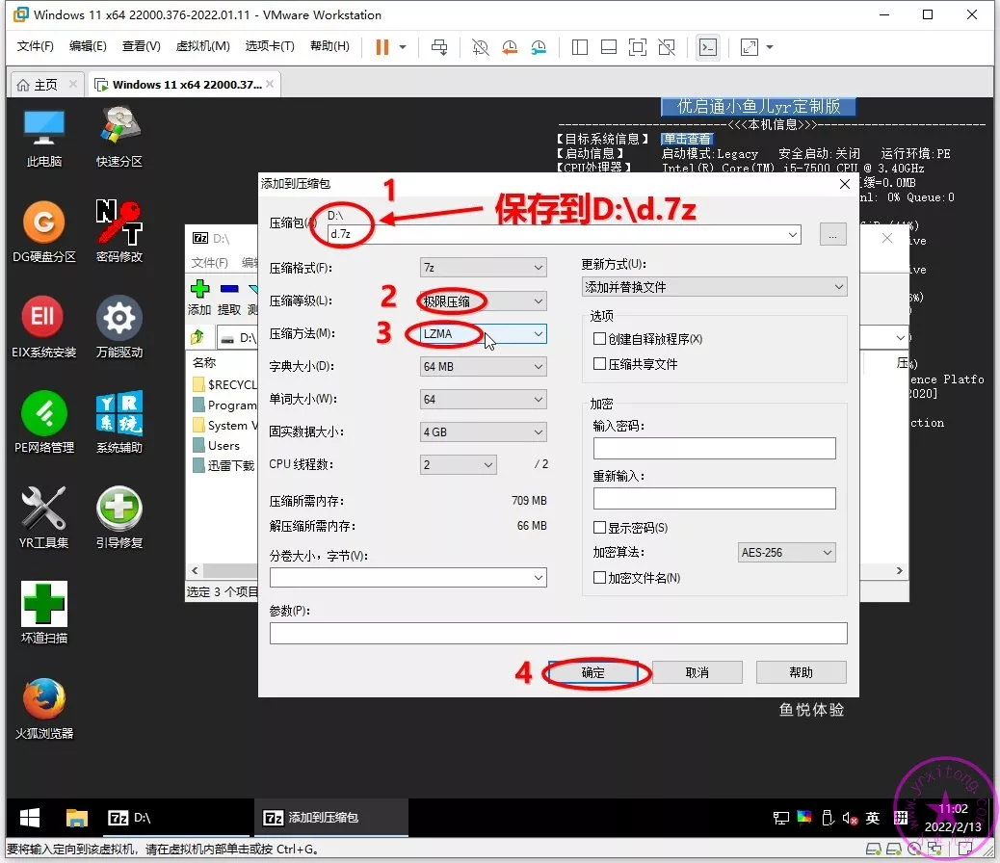This screenshot has width=1000, height=863.
Task: Click the 引导修复 desktop icon
Action: pyautogui.click(x=119, y=509)
